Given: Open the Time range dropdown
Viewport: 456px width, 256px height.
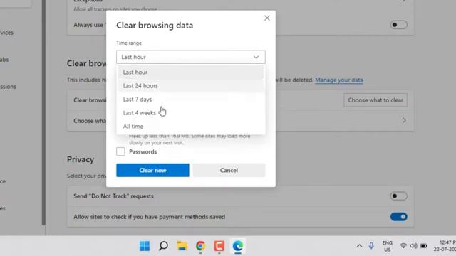Looking at the screenshot, I should 191,57.
